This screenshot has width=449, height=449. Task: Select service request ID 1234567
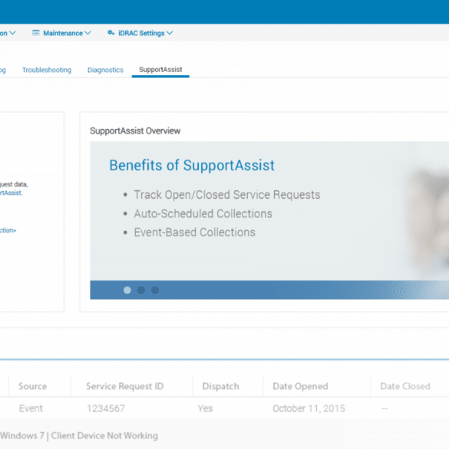(x=106, y=408)
